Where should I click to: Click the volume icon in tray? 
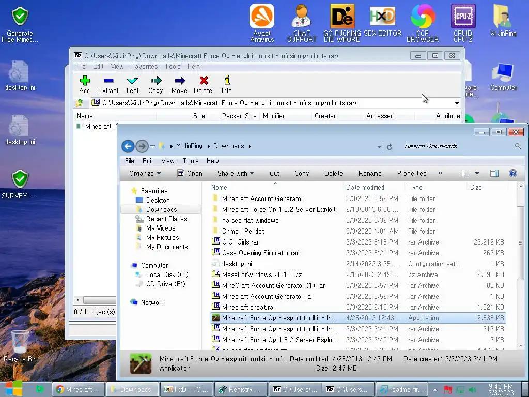(473, 390)
